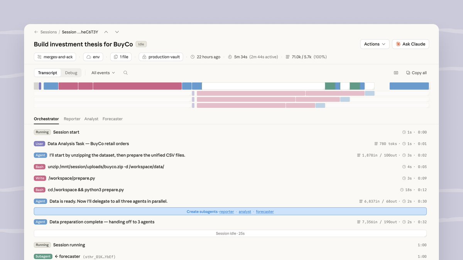Click the cloud icon beside env
Screen dimensions: 463x260
tap(88, 57)
